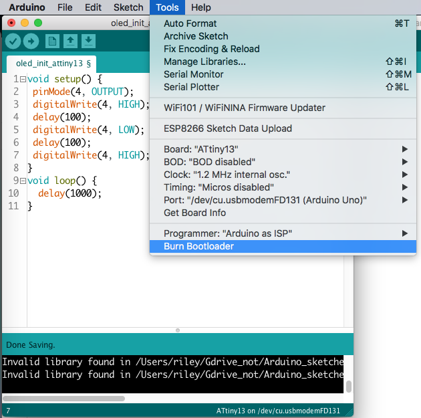This screenshot has height=418, width=421.
Task: Open the Arduino application menu
Action: point(27,7)
